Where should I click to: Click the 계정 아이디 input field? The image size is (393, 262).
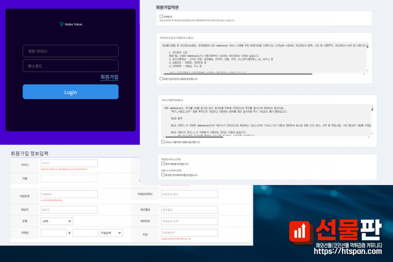click(70, 51)
